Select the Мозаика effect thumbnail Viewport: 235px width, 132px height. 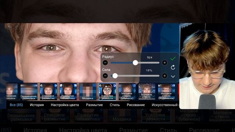pos(88,92)
